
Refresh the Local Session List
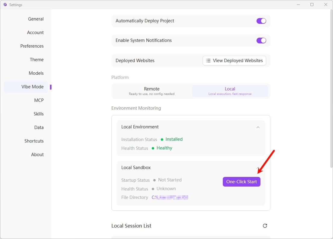[265, 225]
